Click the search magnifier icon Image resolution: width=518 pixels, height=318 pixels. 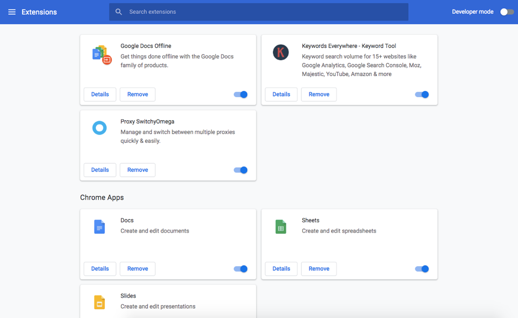[119, 12]
